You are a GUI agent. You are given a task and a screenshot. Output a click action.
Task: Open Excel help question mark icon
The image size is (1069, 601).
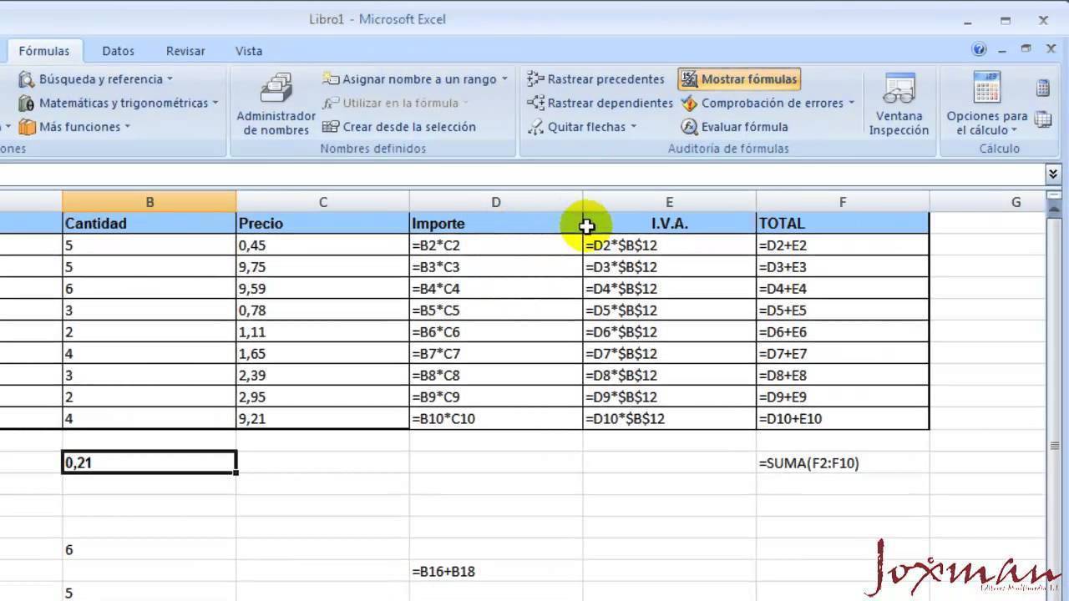click(979, 49)
